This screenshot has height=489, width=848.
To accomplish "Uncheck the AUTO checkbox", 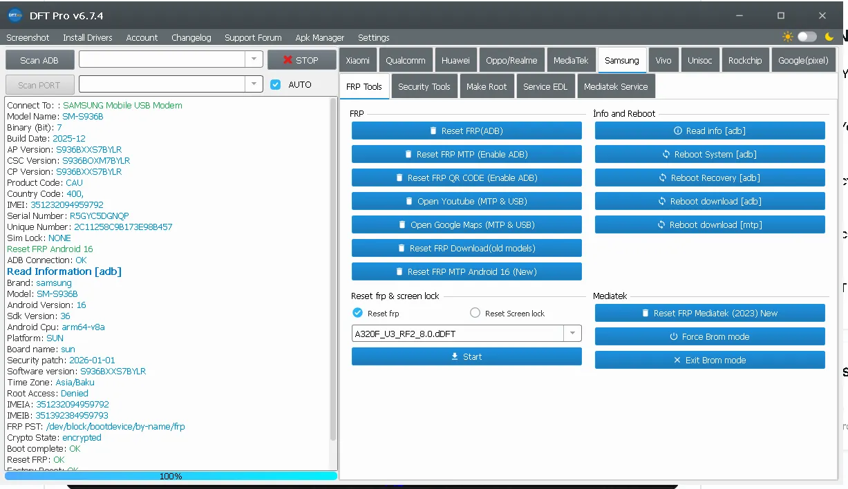I will 276,84.
